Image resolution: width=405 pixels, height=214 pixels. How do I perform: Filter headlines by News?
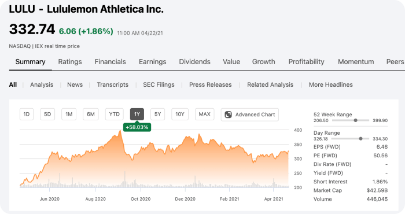pos(75,84)
